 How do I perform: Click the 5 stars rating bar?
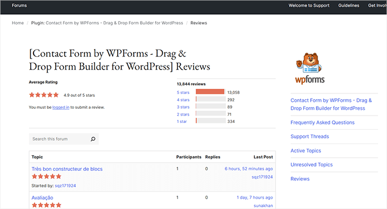[x=211, y=92]
